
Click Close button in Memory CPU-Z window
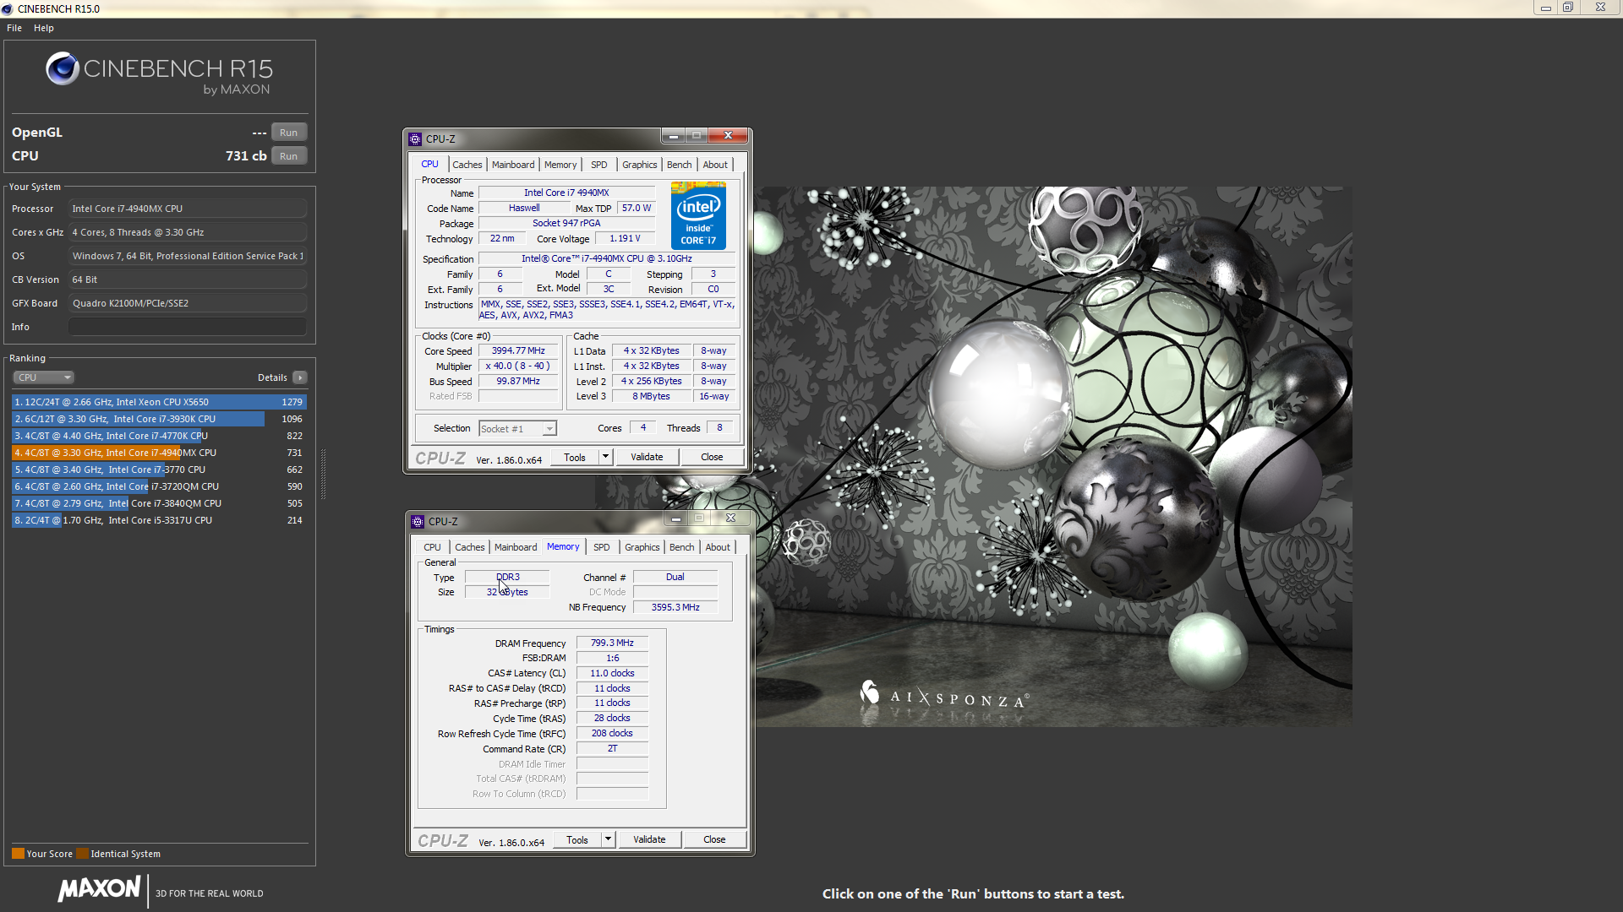714,839
